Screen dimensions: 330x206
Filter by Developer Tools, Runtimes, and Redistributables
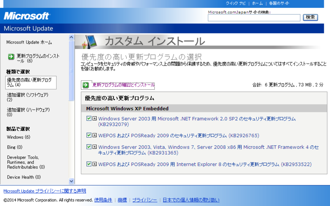26,162
